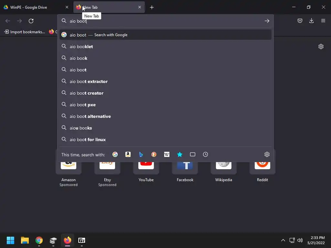
Task: Select 'aio boot — Search with Google' suggestion
Action: 165,35
